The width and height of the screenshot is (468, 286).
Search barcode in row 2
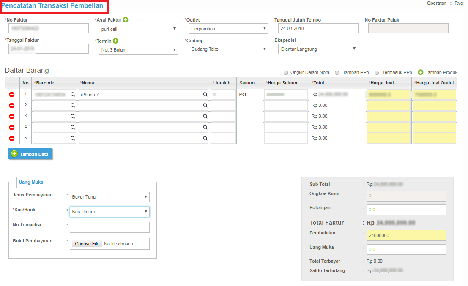[73, 105]
